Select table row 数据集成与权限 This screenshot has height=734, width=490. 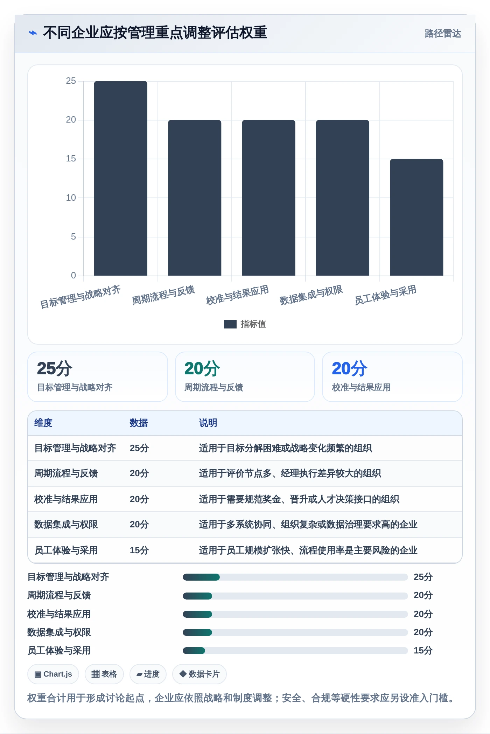pos(245,525)
